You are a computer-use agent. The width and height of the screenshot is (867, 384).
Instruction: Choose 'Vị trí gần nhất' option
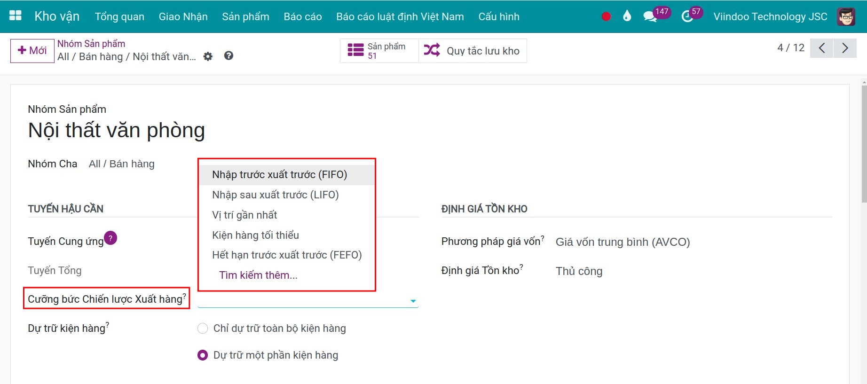[x=286, y=215]
